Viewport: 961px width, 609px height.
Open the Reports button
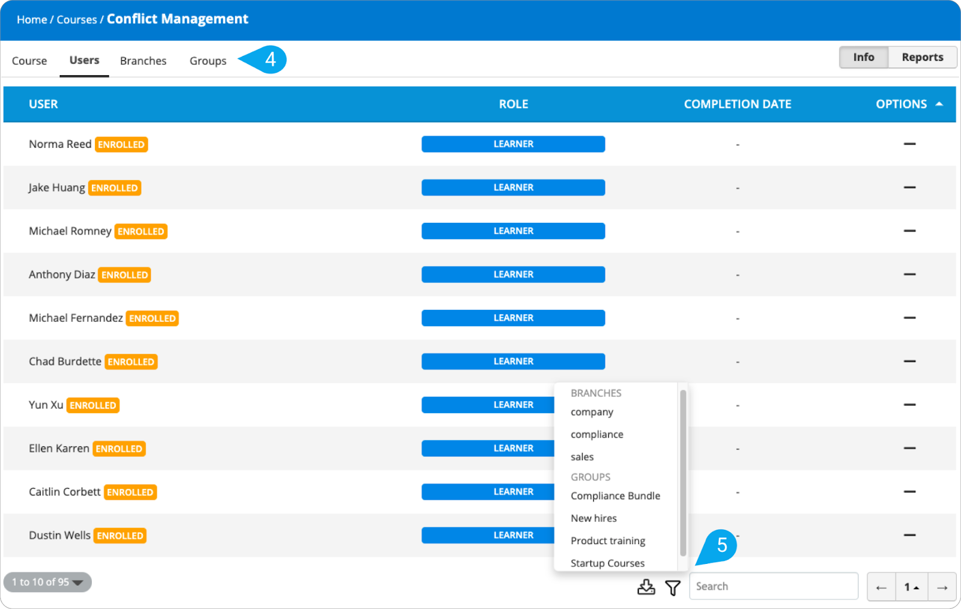click(922, 57)
